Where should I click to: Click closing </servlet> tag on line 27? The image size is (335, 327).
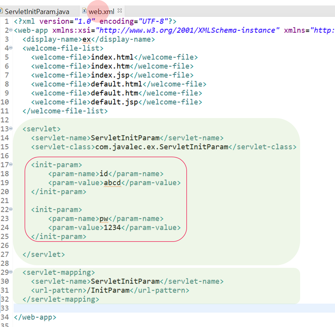pyautogui.click(x=43, y=255)
